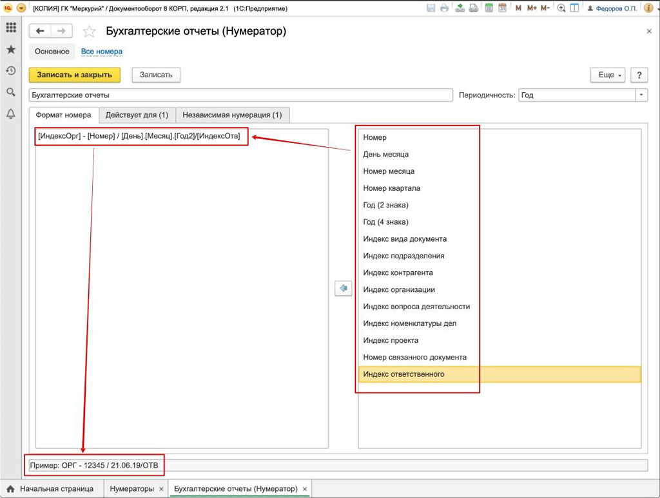This screenshot has width=660, height=498.
Task: Close the Нумераторы bottom tab
Action: 160,489
